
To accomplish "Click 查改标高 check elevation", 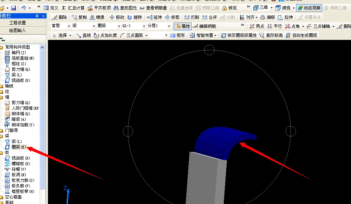I will (x=271, y=35).
